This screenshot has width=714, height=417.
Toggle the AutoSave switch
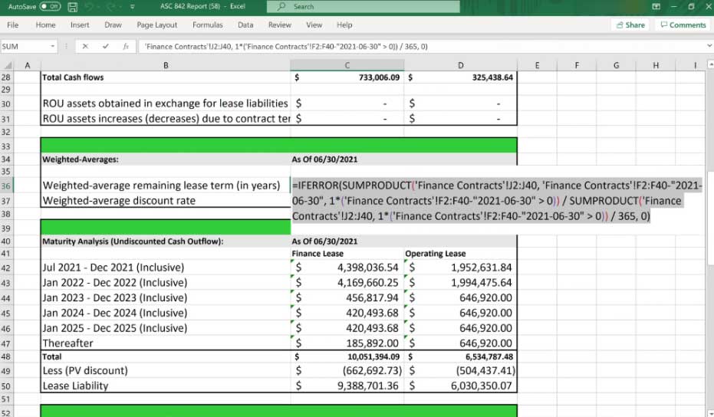pos(50,6)
